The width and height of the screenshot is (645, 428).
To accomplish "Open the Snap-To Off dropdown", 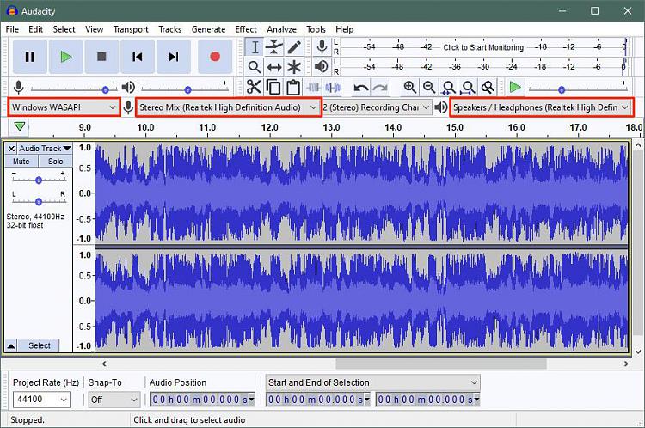I will (114, 400).
